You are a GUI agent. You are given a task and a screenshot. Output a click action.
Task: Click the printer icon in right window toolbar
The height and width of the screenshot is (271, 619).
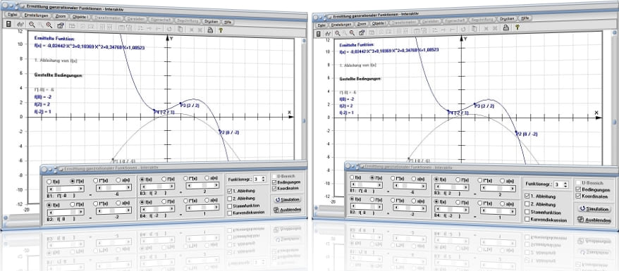(x=505, y=27)
